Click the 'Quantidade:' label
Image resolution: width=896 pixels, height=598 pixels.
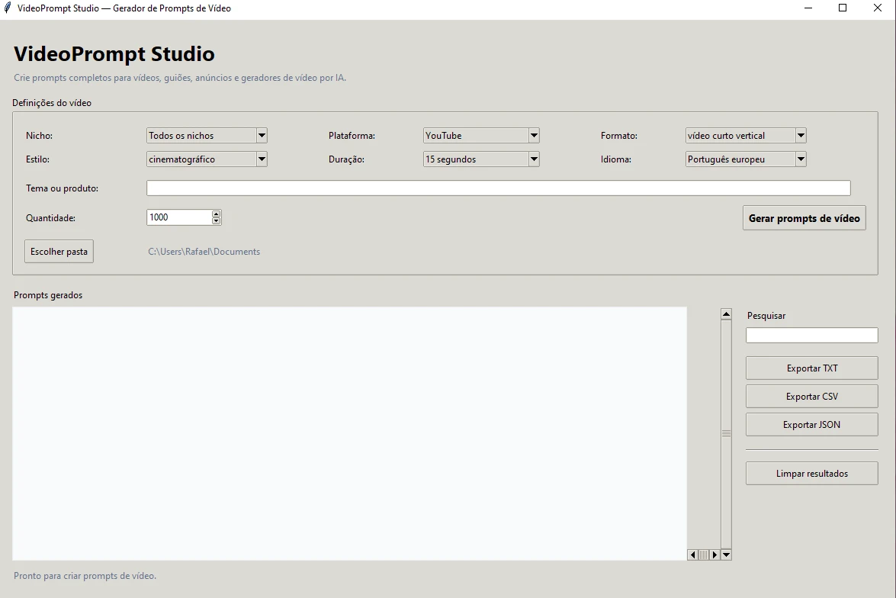coord(50,218)
